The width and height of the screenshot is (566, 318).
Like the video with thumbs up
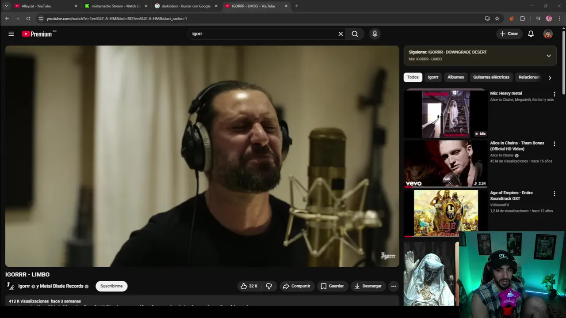click(249, 286)
